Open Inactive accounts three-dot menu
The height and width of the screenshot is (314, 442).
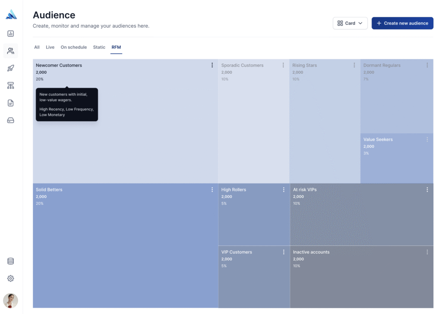[427, 252]
